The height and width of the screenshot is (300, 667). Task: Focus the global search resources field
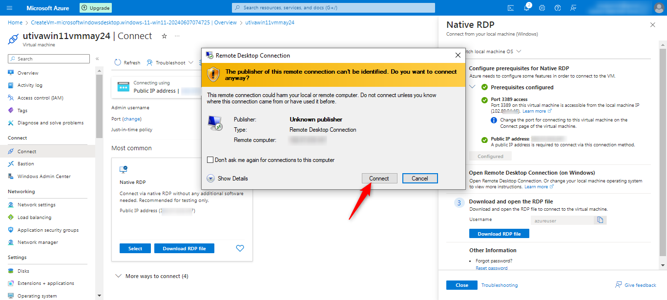coord(333,8)
